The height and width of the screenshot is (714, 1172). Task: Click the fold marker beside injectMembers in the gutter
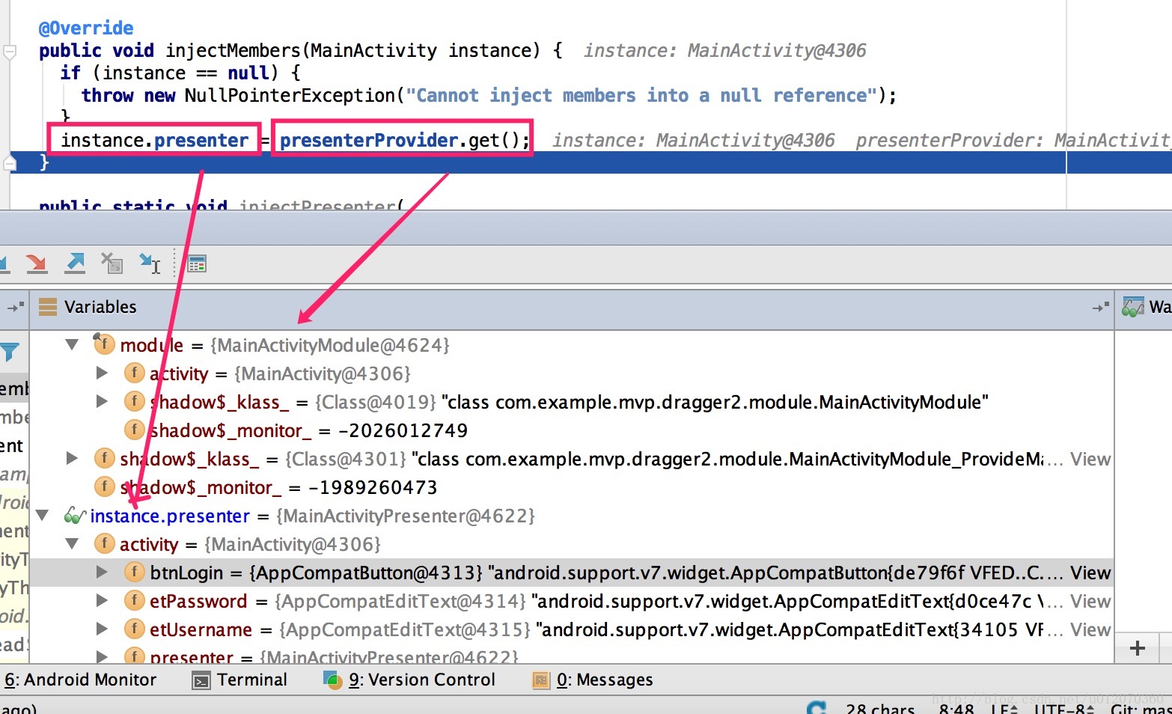[x=10, y=52]
